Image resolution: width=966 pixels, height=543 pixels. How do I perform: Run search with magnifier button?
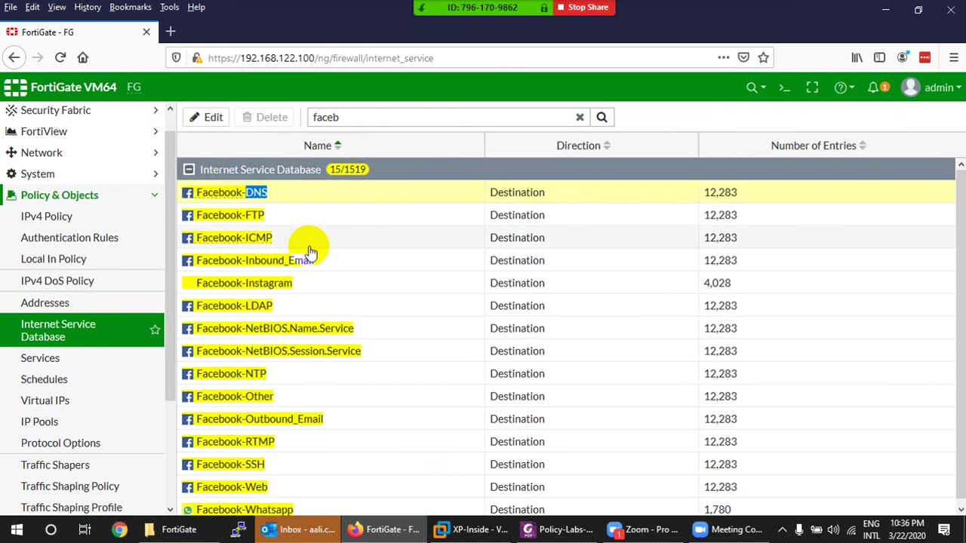coord(601,117)
